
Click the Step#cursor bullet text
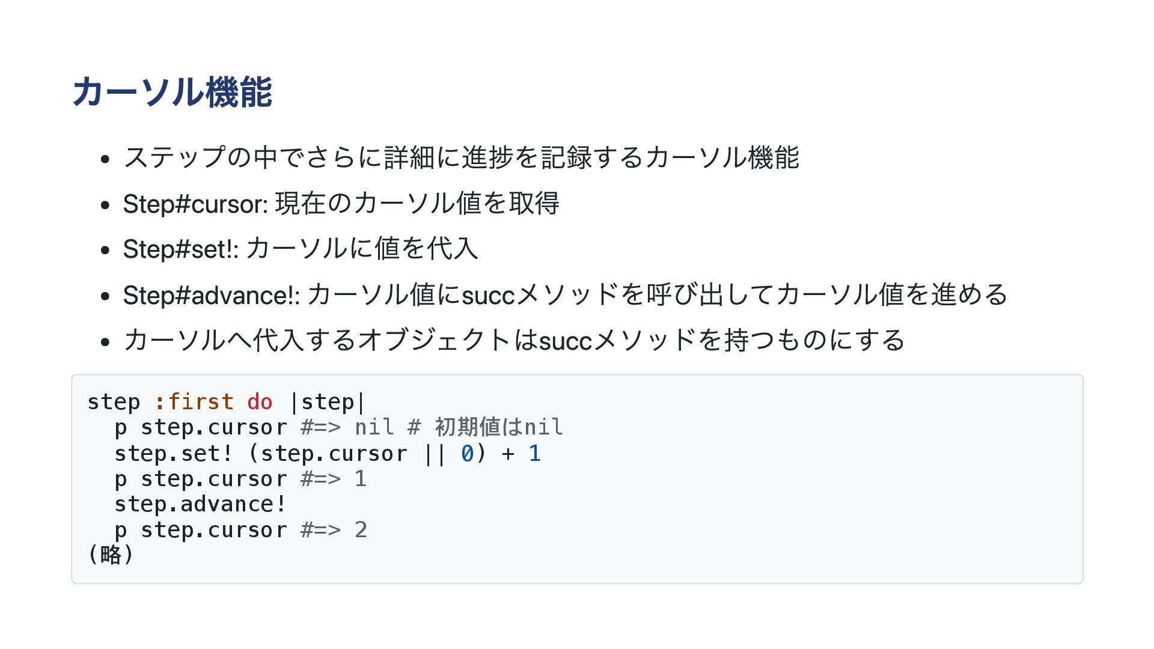341,203
